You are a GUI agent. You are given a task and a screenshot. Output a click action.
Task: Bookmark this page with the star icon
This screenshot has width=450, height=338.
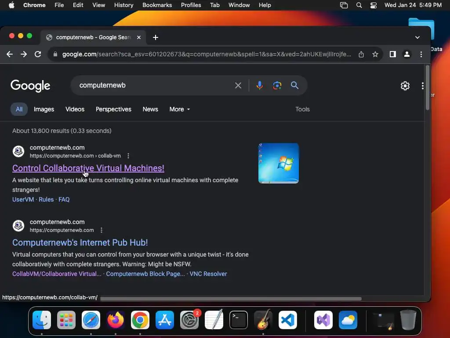pos(375,54)
